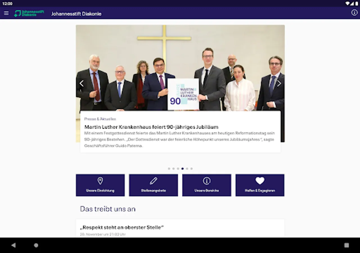The image size is (360, 253).
Task: Select the first carousel page dot
Action: (x=169, y=169)
